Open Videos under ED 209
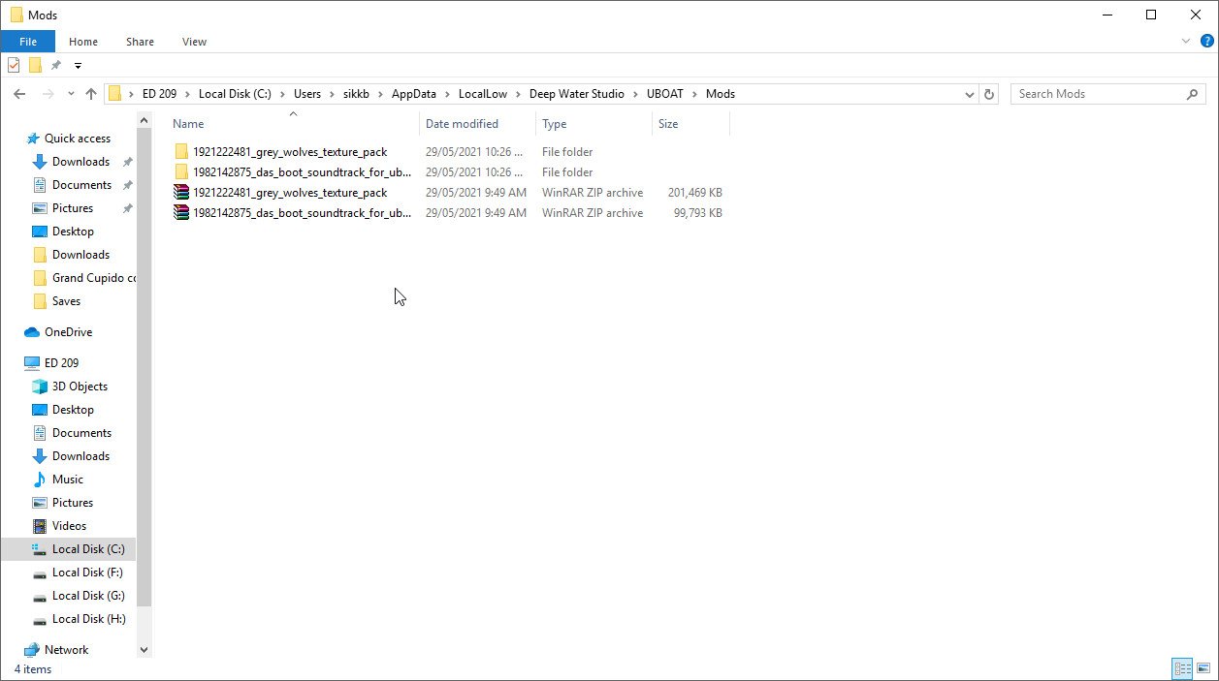Screen dimensions: 1219x681 point(69,526)
